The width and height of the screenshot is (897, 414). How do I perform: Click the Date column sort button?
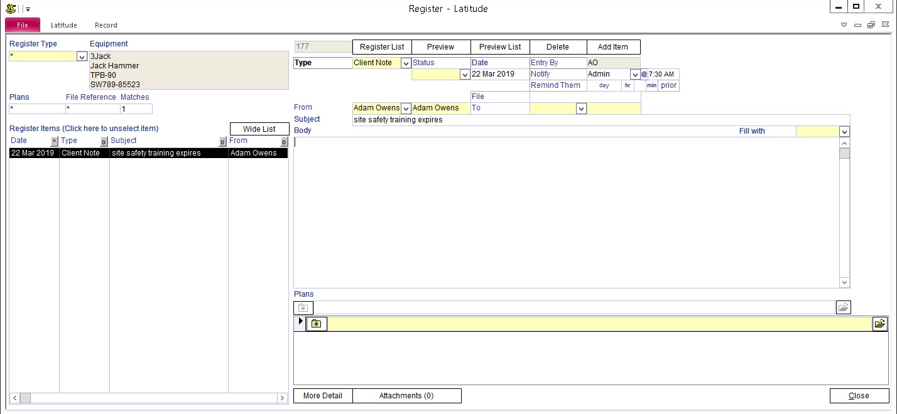(54, 141)
